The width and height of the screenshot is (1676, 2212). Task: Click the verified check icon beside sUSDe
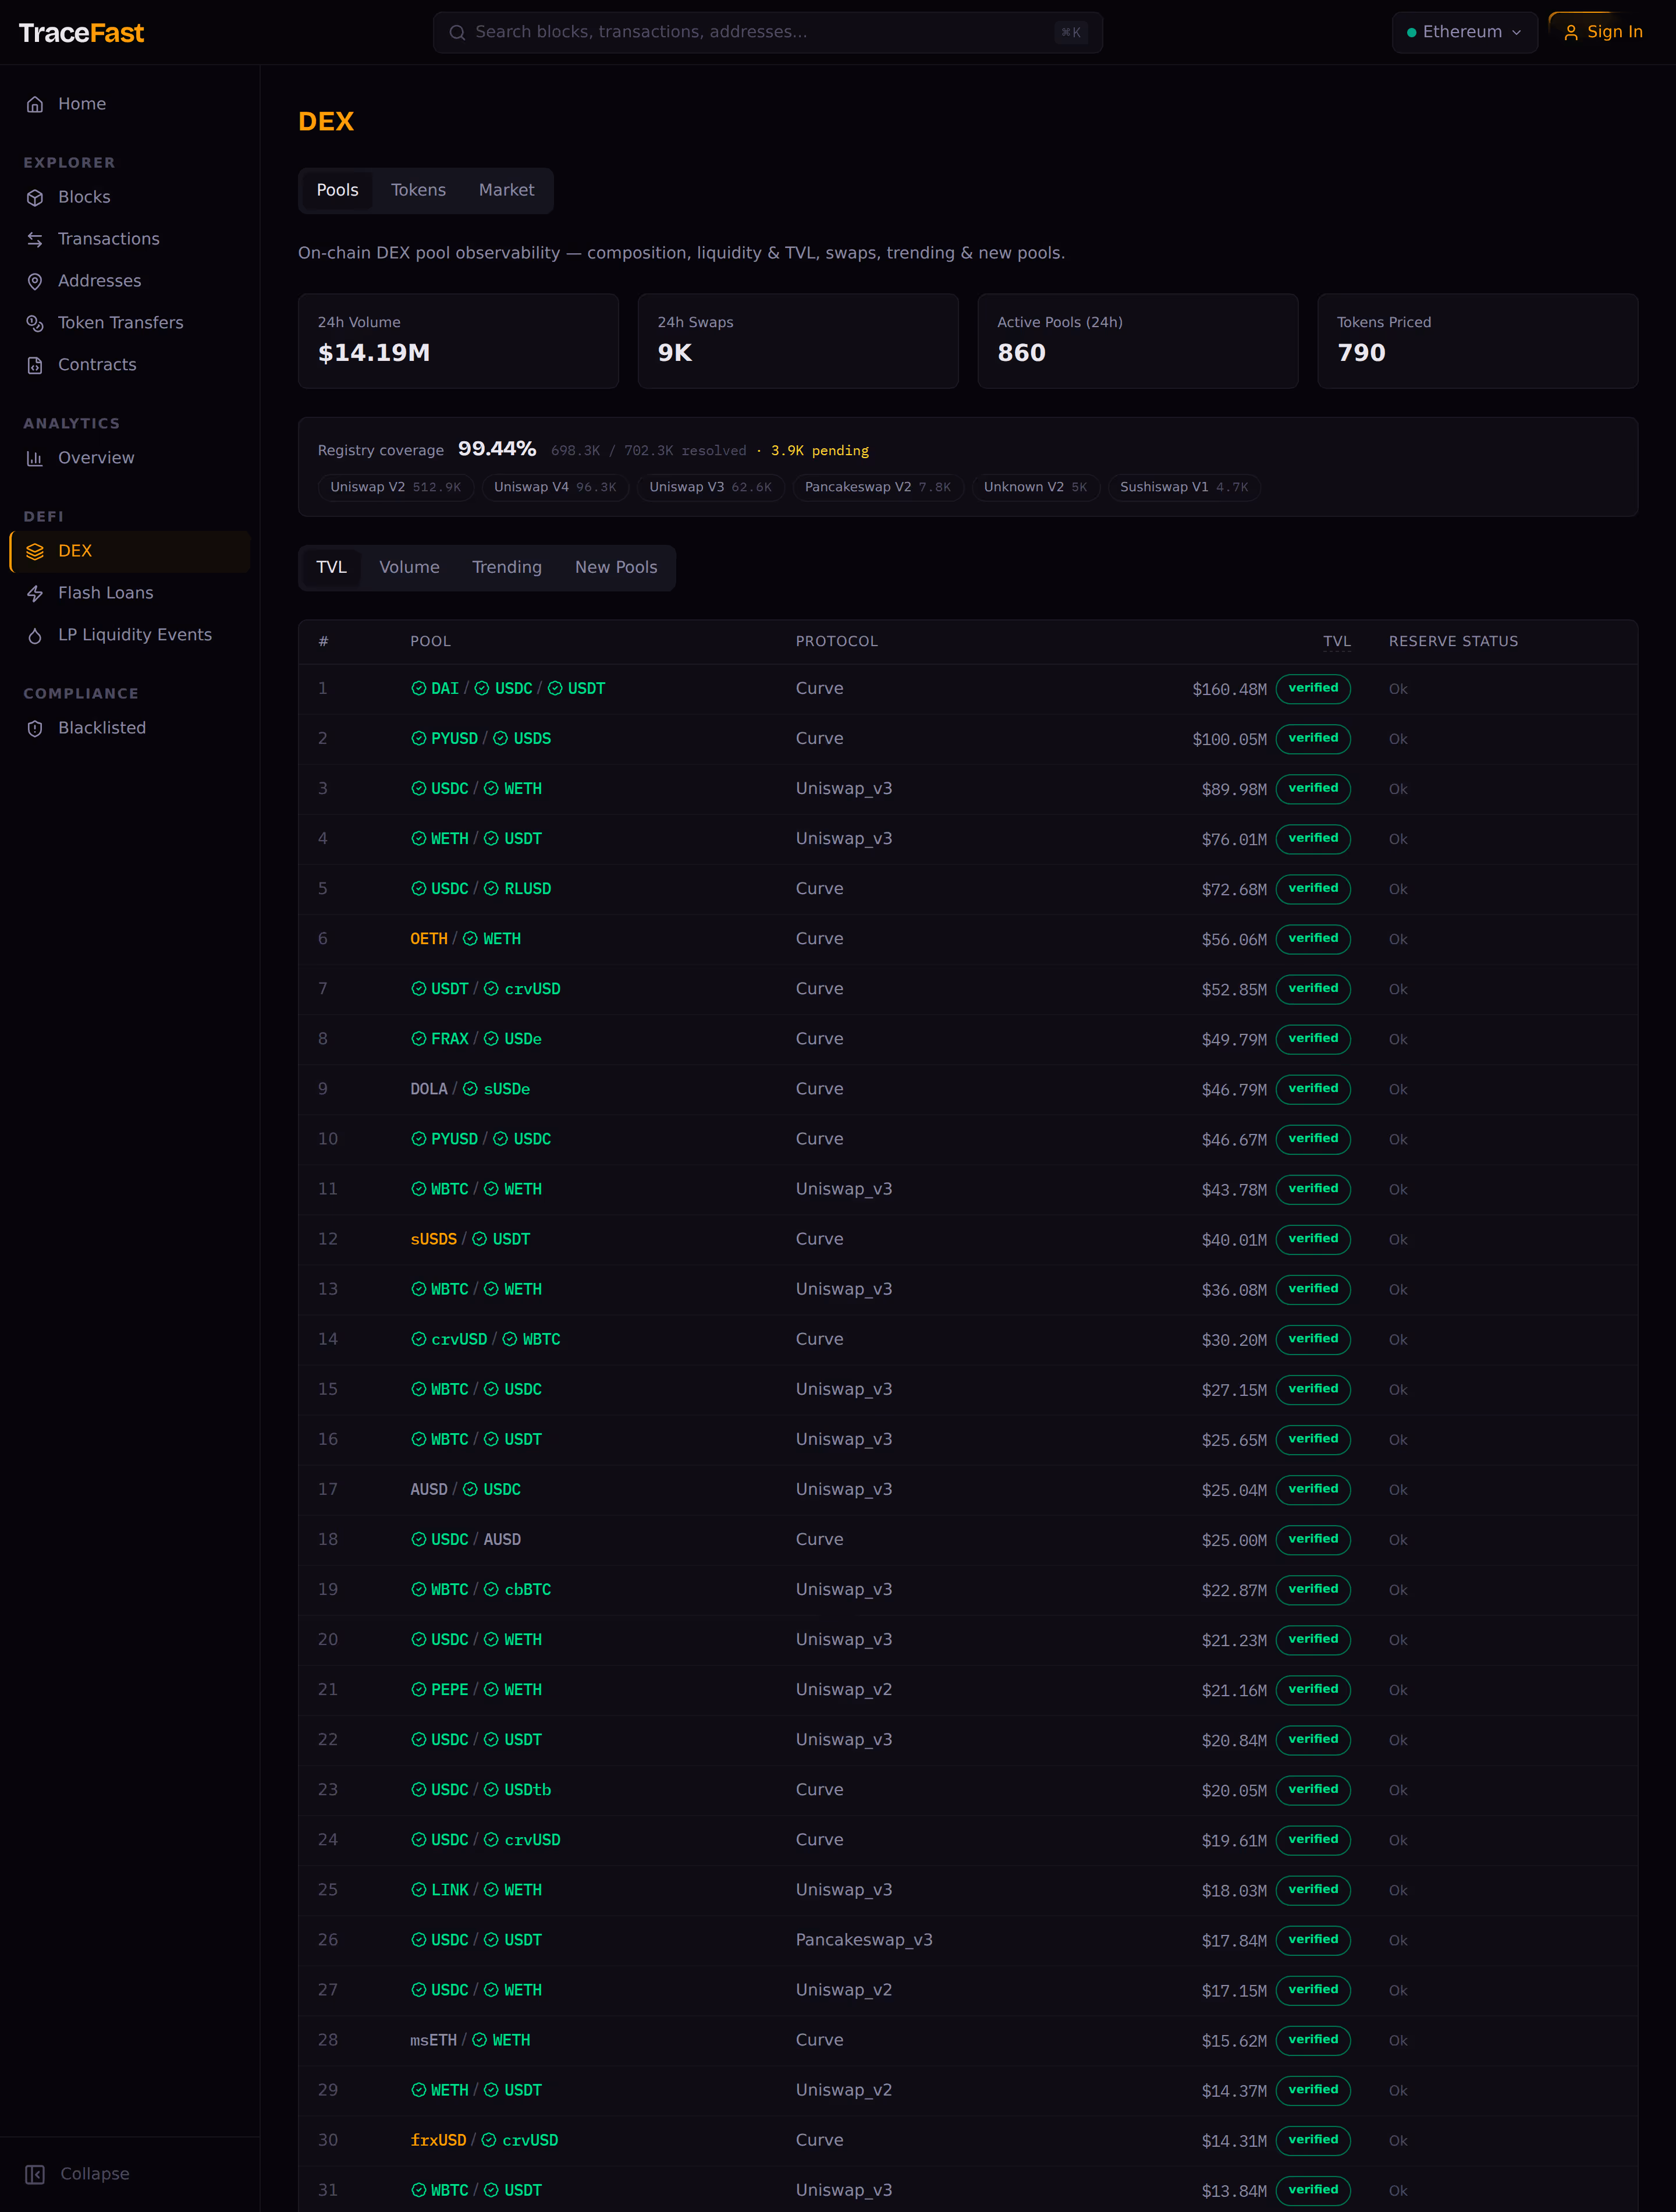(x=470, y=1089)
